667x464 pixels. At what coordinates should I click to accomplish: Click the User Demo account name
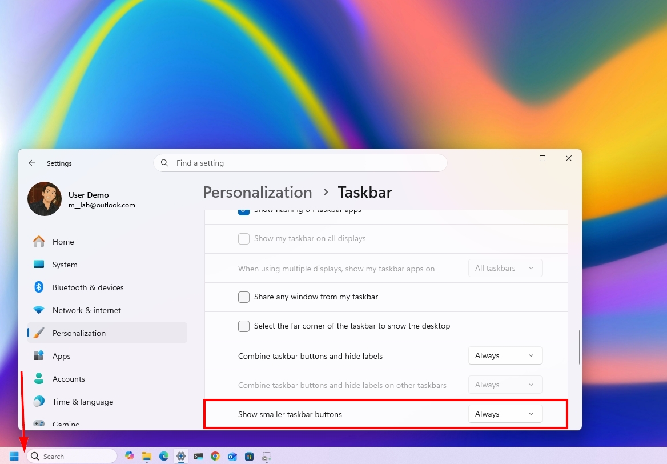tap(89, 195)
